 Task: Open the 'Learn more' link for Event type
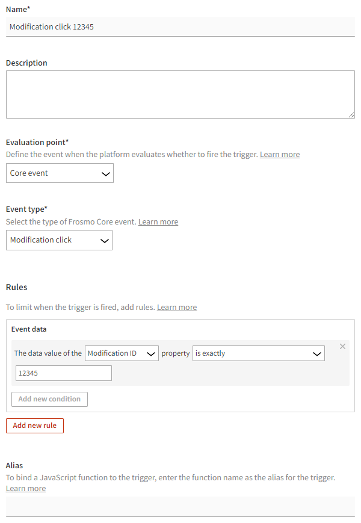tap(158, 221)
